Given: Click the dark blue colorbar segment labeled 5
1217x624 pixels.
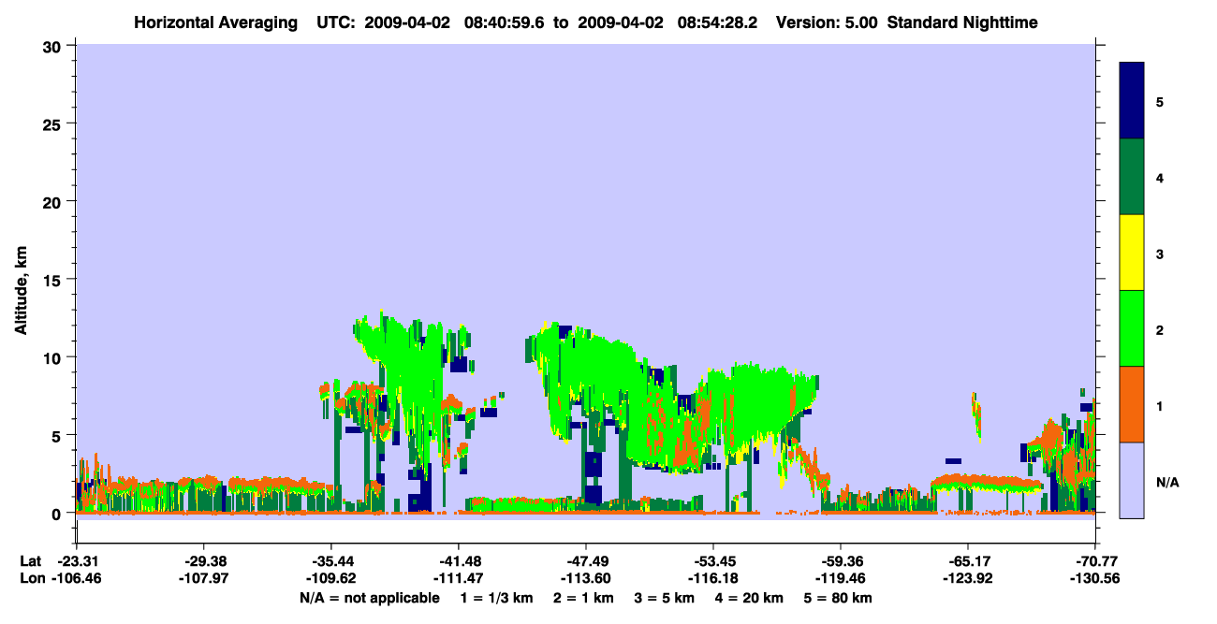Looking at the screenshot, I should (1132, 101).
